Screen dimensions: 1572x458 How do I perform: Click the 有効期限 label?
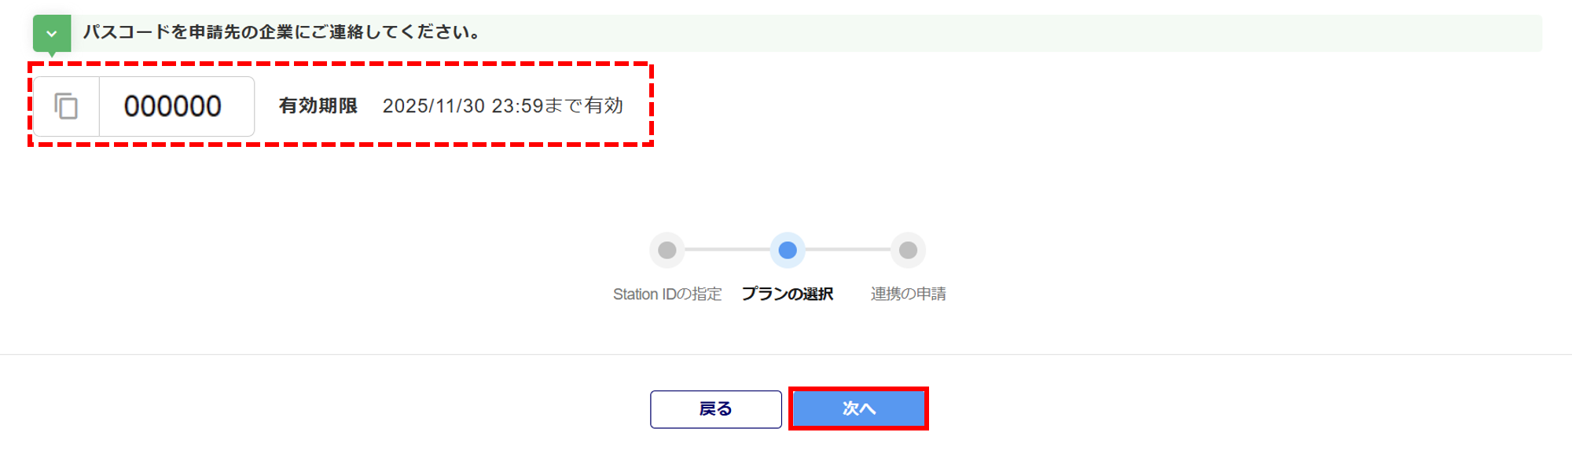[x=318, y=106]
